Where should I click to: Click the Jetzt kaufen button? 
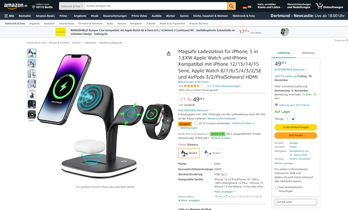[x=295, y=135]
